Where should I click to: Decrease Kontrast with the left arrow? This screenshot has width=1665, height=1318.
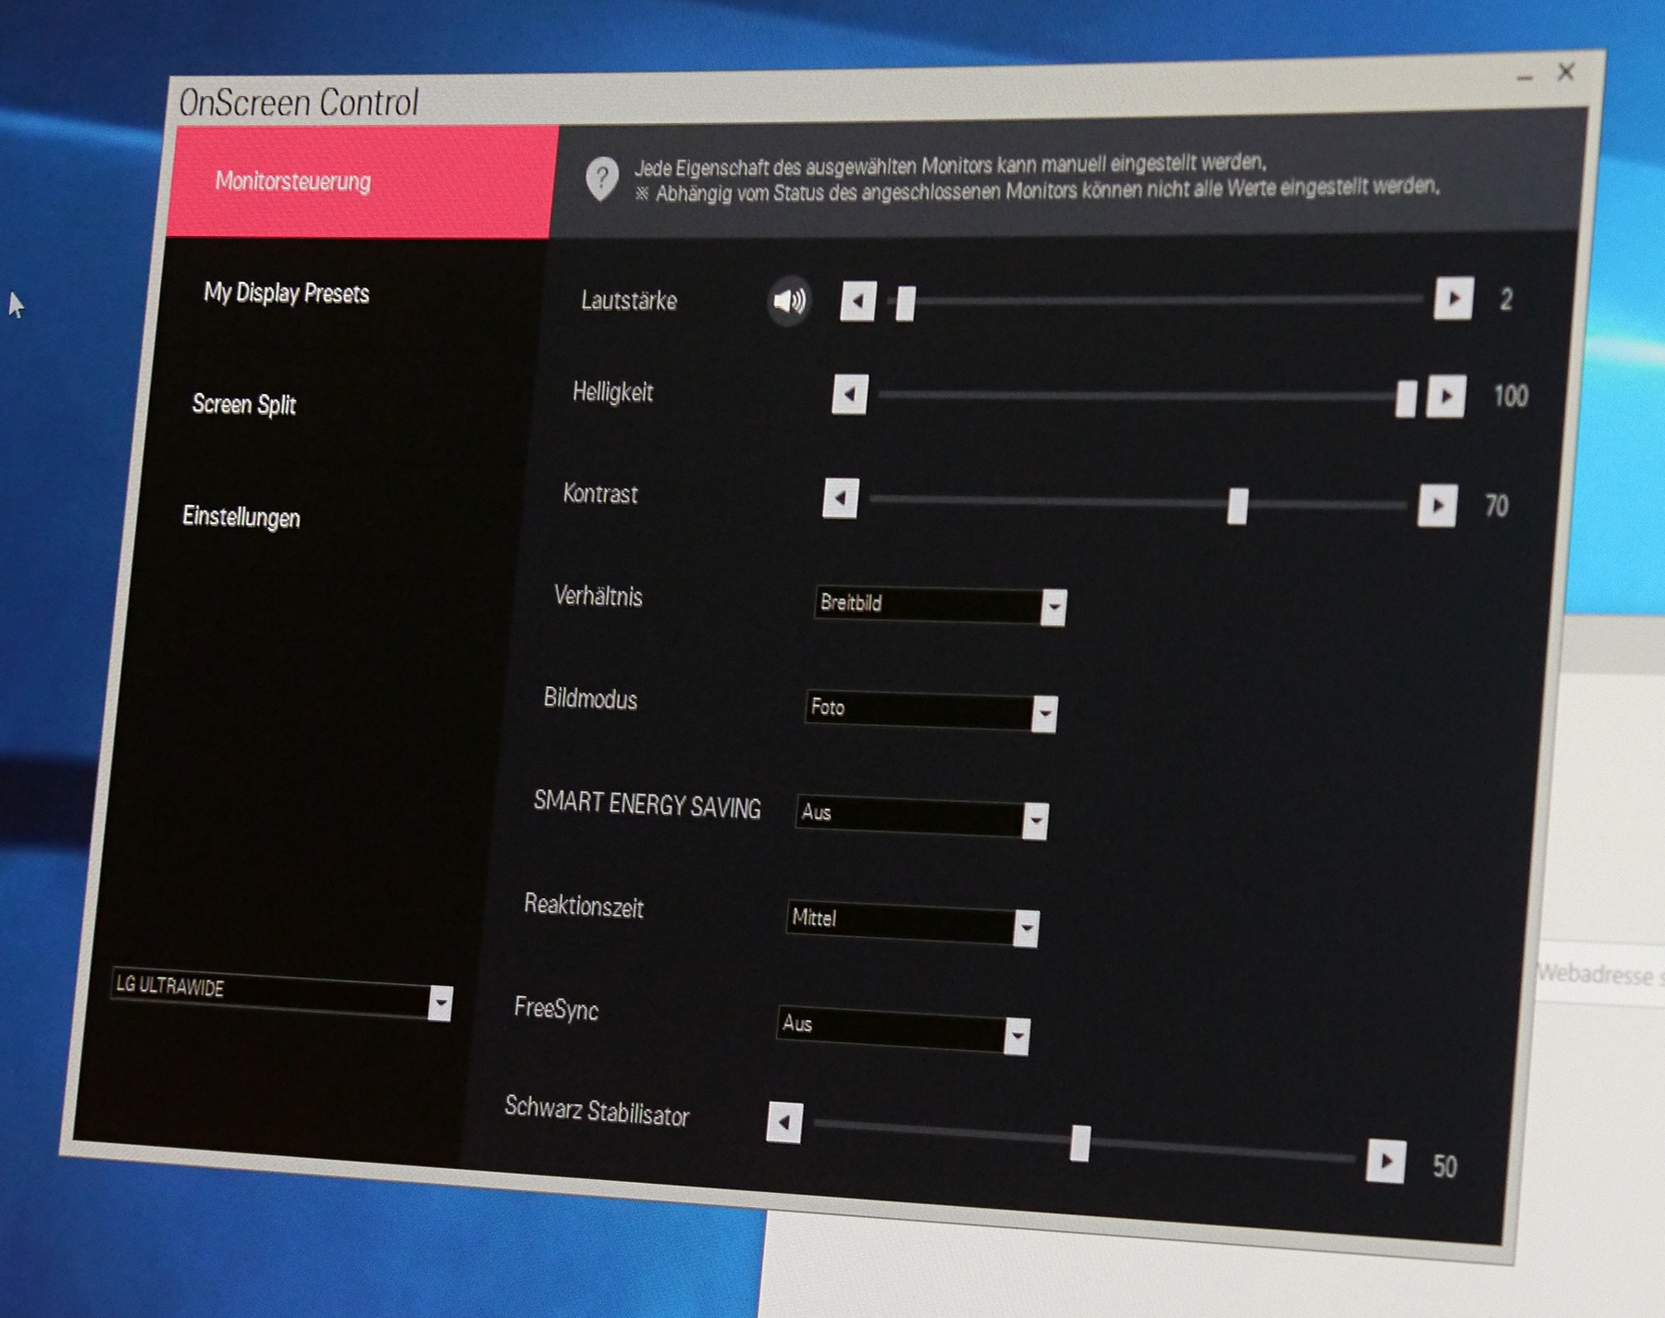pyautogui.click(x=841, y=499)
